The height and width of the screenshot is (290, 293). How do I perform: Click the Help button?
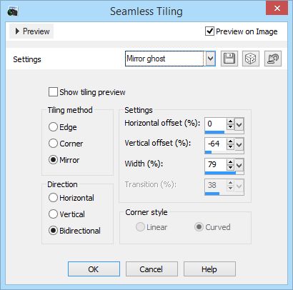click(x=209, y=269)
